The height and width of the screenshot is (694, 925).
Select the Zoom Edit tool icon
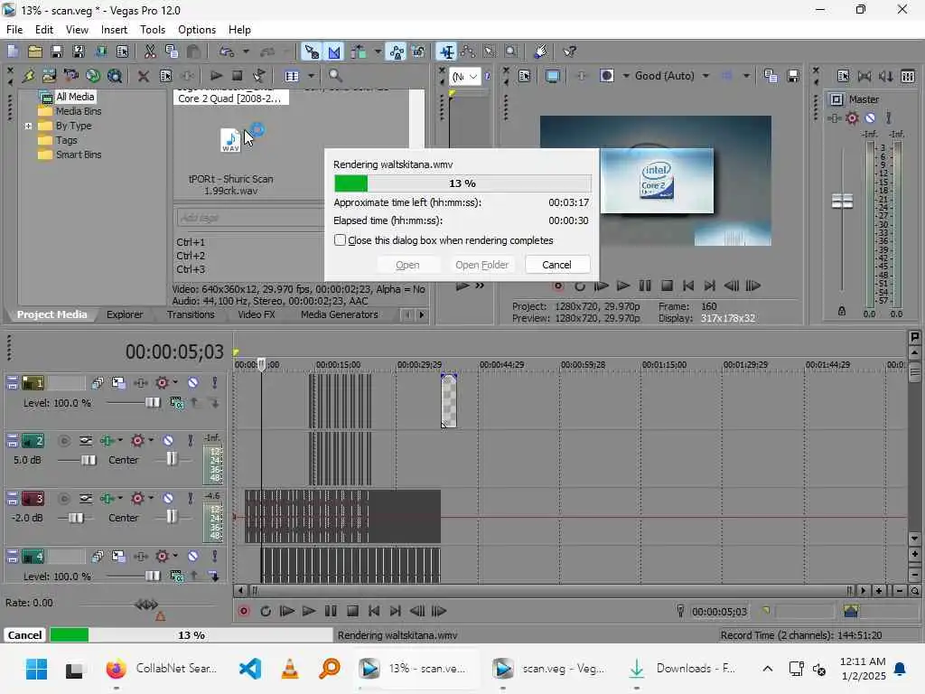tap(511, 52)
